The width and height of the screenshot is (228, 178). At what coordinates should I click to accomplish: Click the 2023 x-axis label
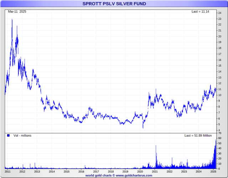(x=184, y=172)
